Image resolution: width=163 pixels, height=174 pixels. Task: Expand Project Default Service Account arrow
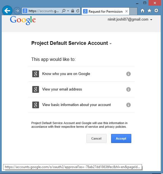coord(111,44)
